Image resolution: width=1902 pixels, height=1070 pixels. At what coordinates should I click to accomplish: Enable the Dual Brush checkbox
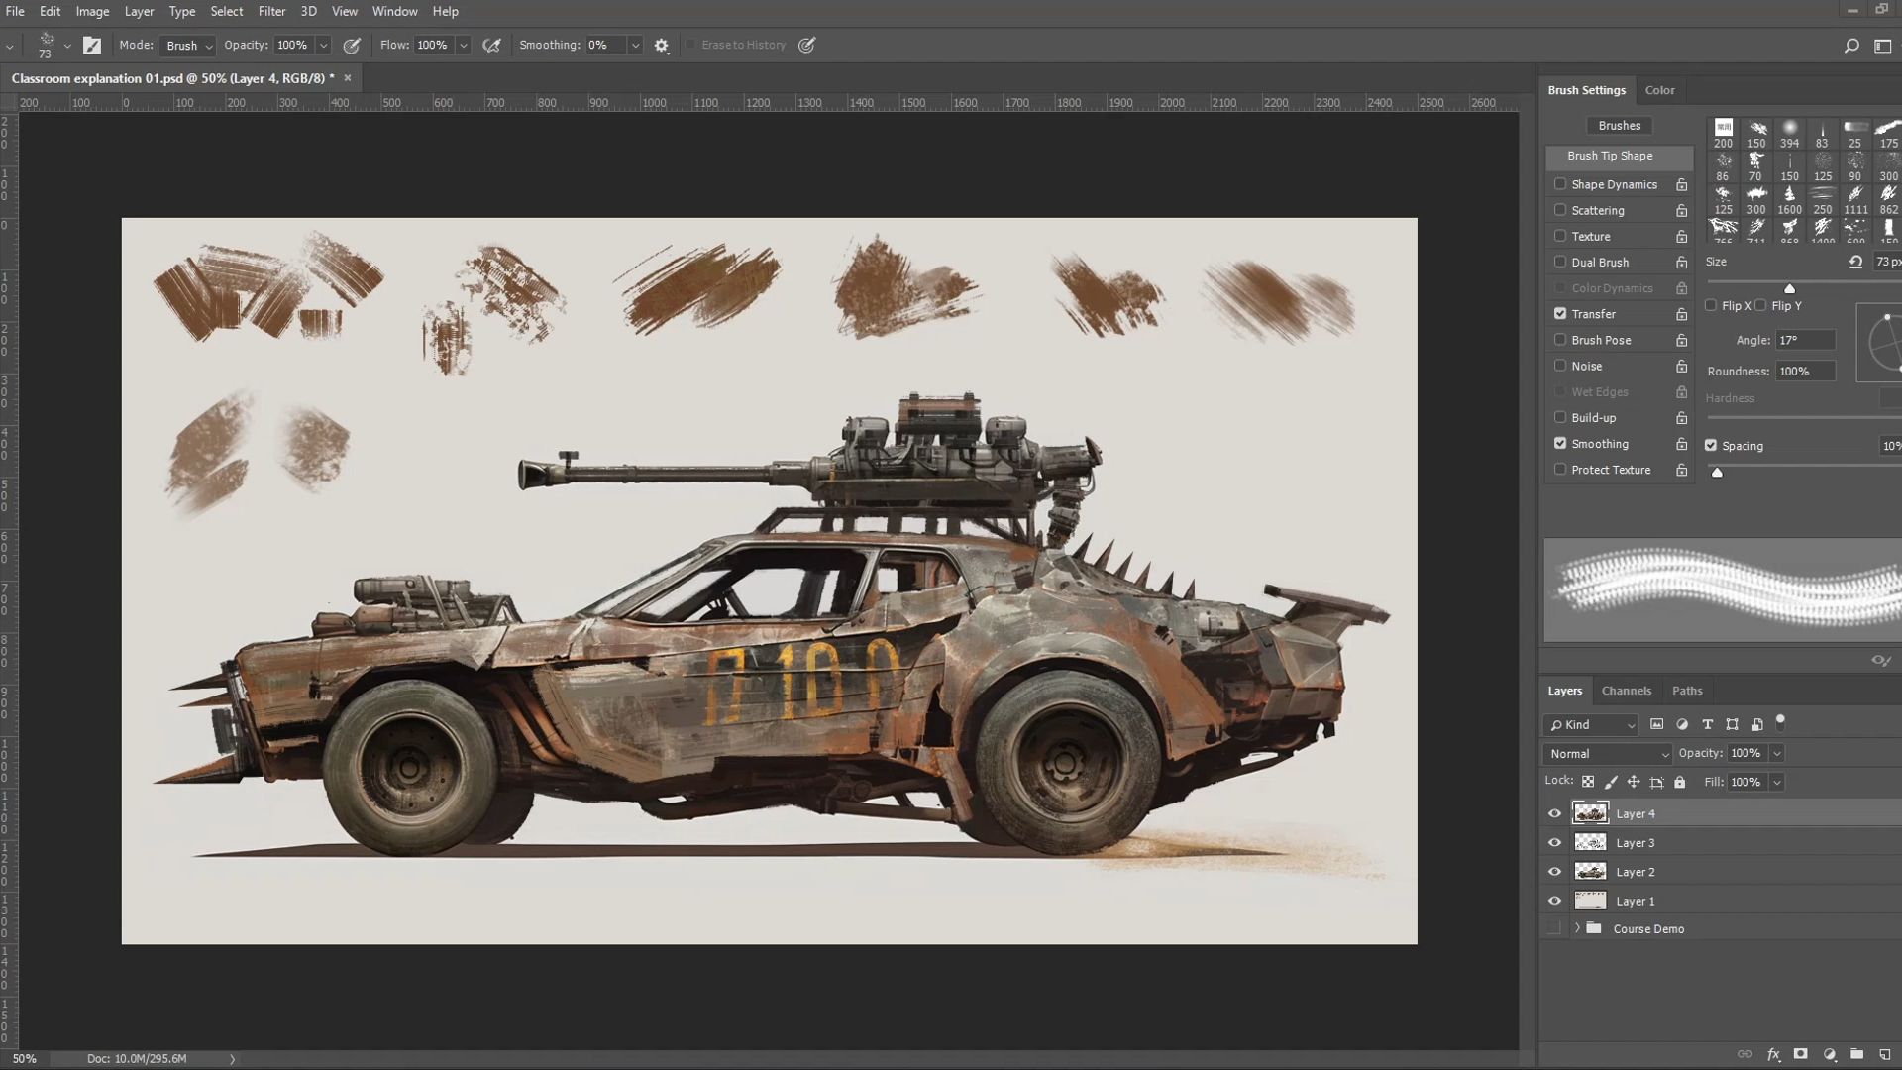point(1560,262)
